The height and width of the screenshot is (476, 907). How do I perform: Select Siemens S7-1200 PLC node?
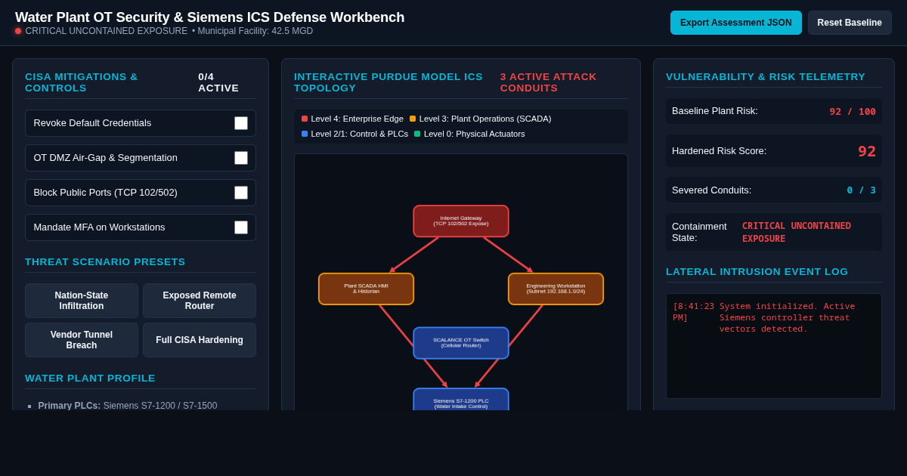461,400
